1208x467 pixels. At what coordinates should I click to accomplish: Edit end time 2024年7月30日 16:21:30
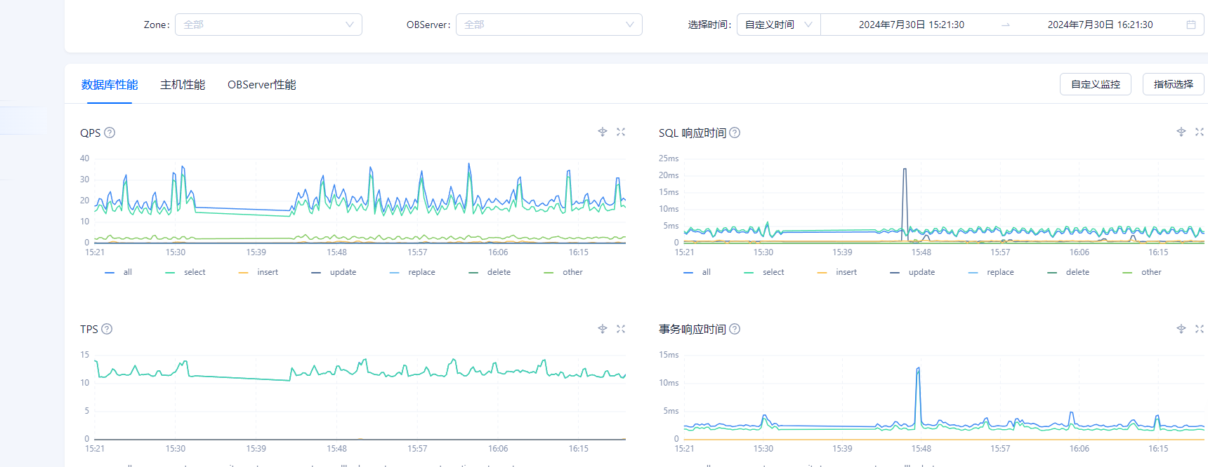click(x=1100, y=25)
